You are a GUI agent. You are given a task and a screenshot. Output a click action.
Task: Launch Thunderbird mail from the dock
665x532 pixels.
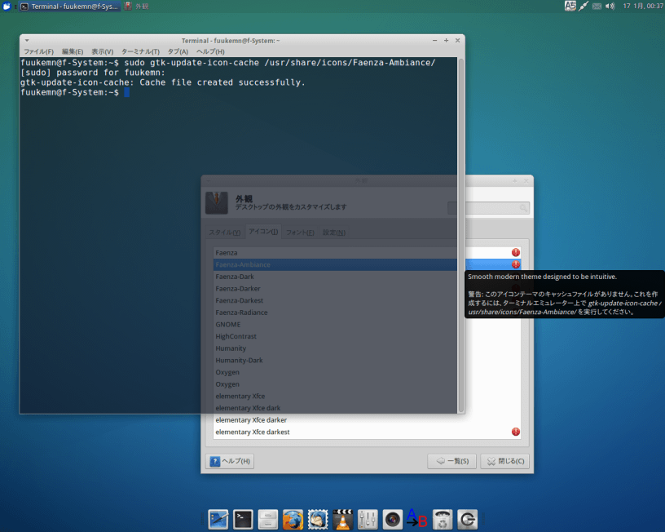pos(318,519)
